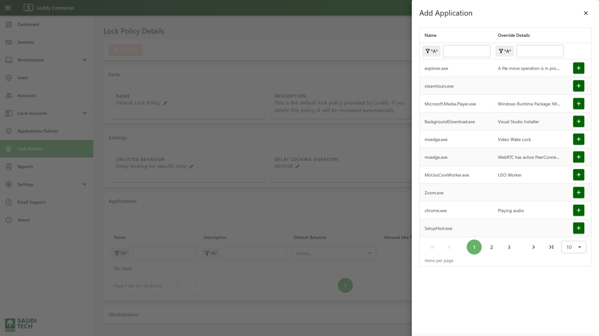The width and height of the screenshot is (599, 336).
Task: Select the Lock Policies sidebar item
Action: click(47, 149)
